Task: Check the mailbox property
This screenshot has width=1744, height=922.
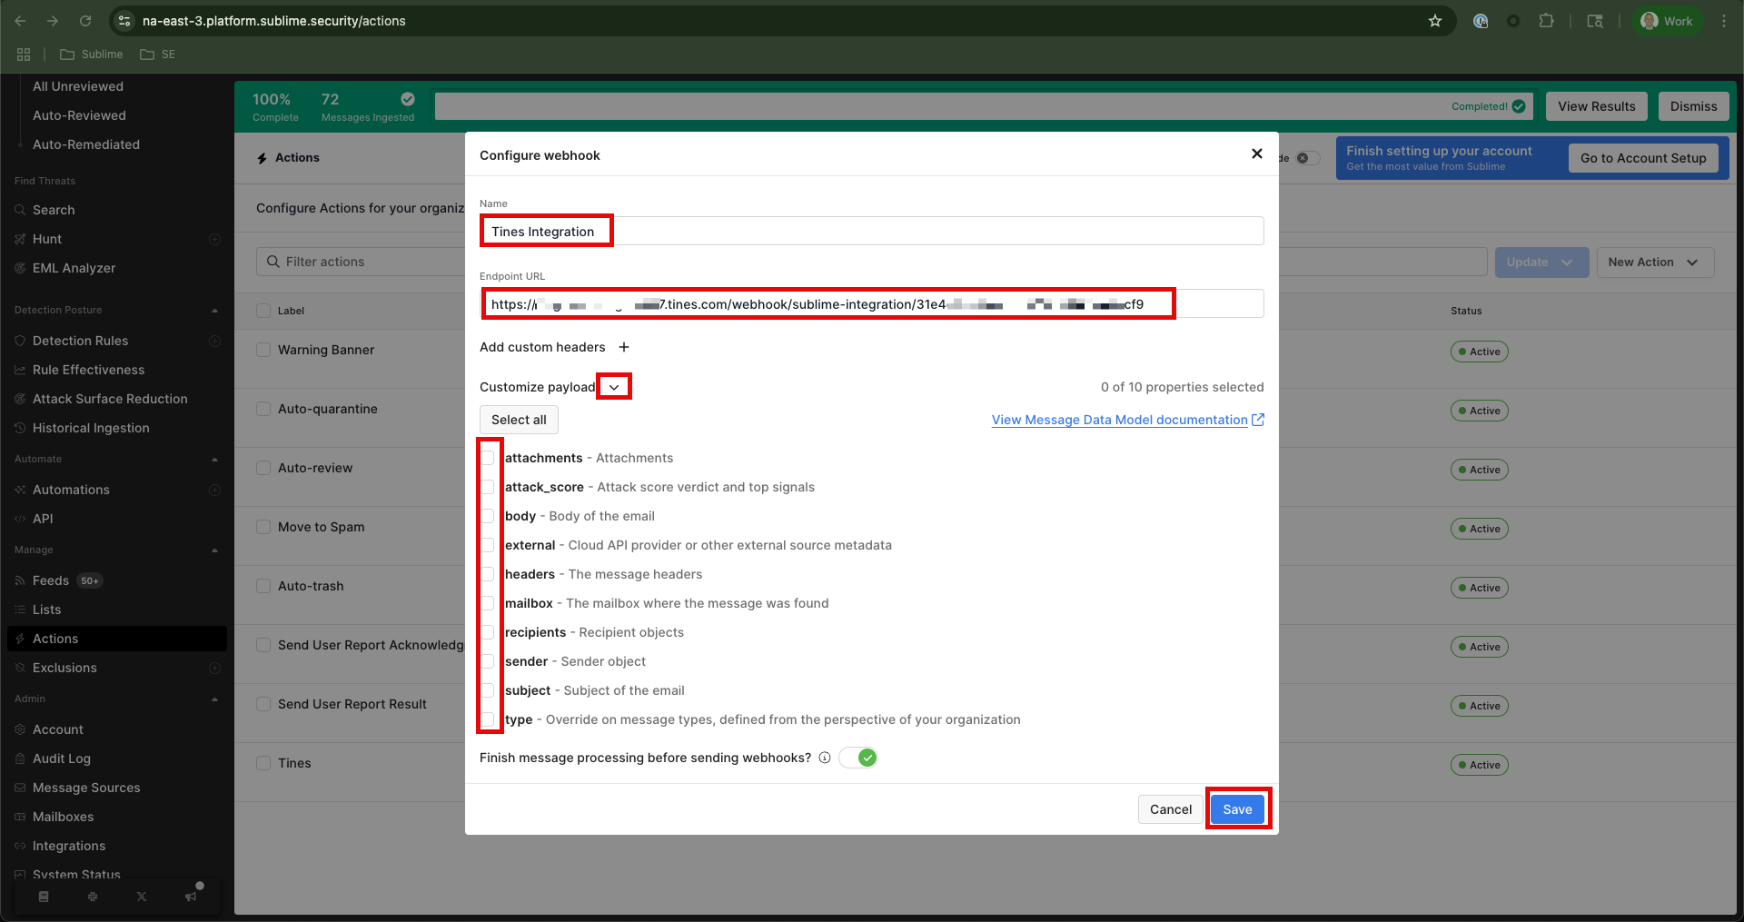Action: point(489,603)
